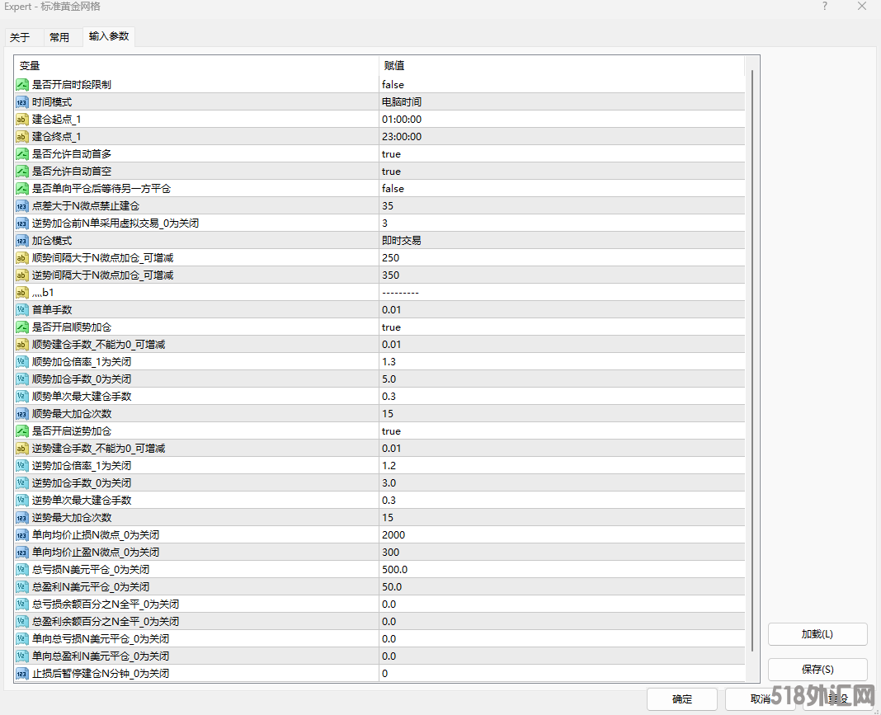
Task: Click the string icon beside 逆势间隔大于N微点加仓_可增减
Action: (22, 275)
